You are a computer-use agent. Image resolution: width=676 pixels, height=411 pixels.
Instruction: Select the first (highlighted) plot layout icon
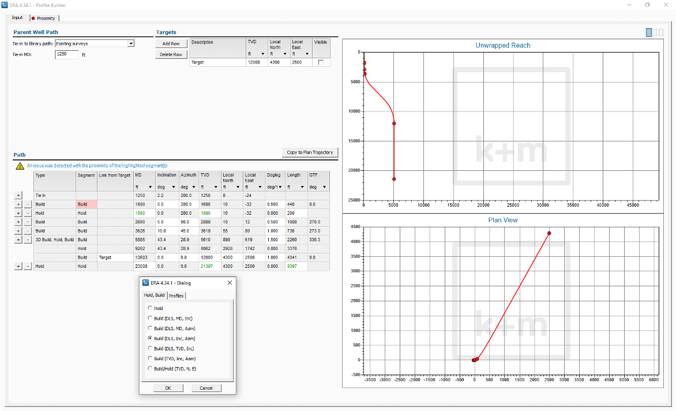(x=648, y=32)
